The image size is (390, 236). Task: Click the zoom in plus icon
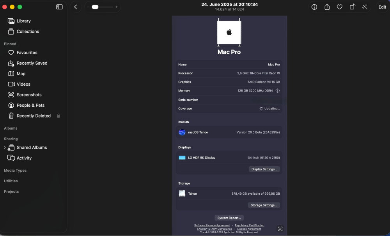point(116,7)
